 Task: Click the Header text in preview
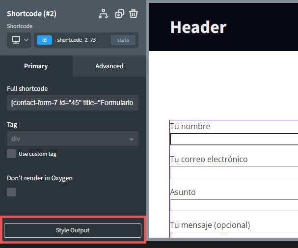[198, 27]
